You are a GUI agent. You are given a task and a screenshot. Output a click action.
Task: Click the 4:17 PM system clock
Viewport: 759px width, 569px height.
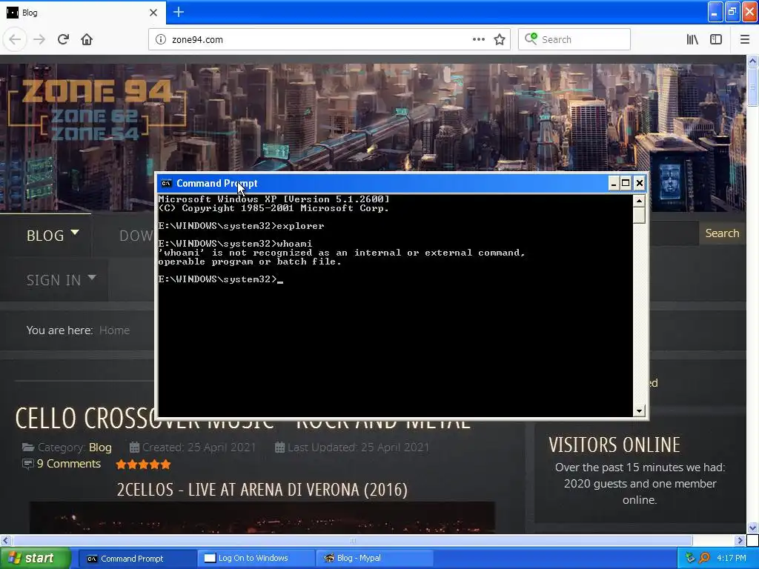732,559
